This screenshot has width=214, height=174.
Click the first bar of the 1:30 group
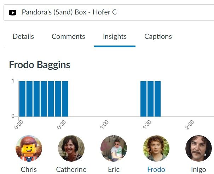143,99
